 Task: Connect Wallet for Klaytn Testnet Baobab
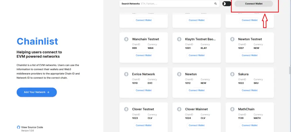click(197, 55)
